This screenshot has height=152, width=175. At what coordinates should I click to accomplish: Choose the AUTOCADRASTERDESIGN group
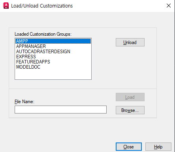[53, 52]
